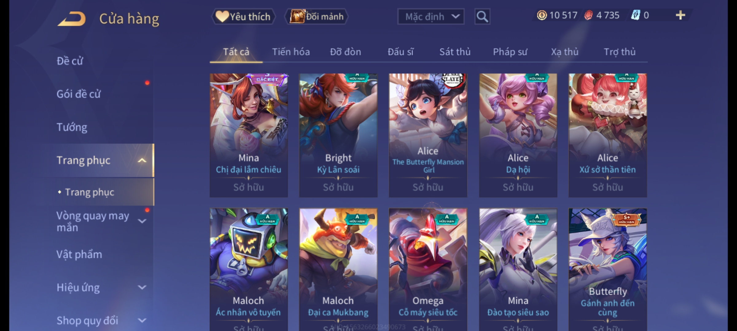Open the Tướng sidebar menu
The image size is (737, 331).
point(72,127)
